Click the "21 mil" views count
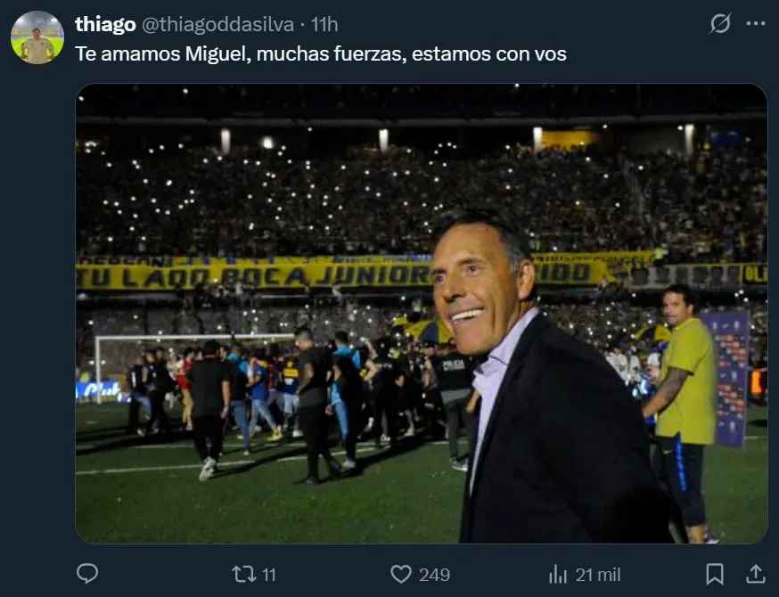 point(597,575)
